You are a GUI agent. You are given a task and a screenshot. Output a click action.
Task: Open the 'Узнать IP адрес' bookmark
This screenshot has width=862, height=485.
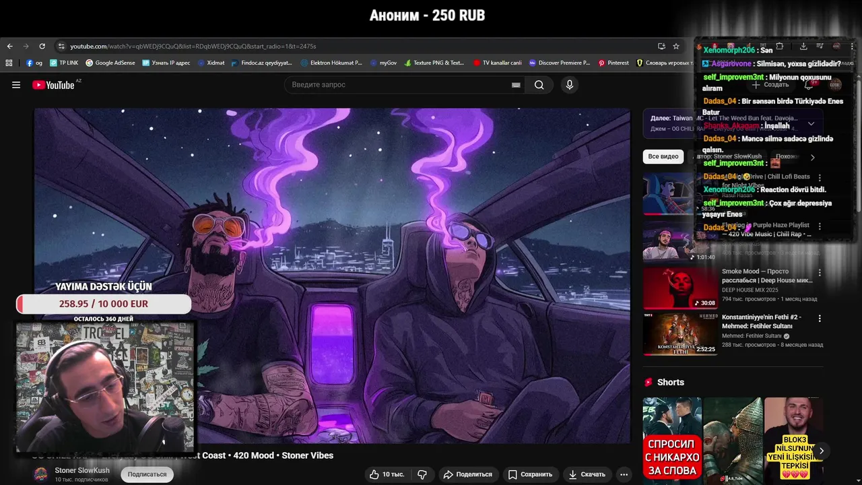[x=166, y=63]
